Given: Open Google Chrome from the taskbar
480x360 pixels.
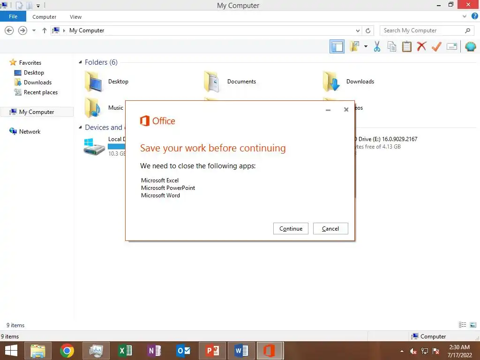Looking at the screenshot, I should pyautogui.click(x=67, y=351).
